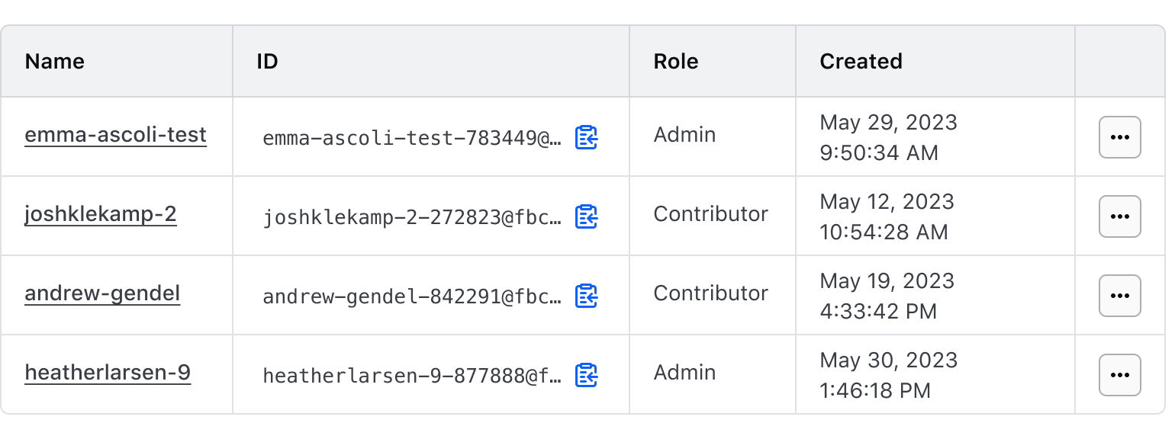The height and width of the screenshot is (439, 1175).
Task: Open heatherlarsen-9's account link
Action: click(108, 373)
